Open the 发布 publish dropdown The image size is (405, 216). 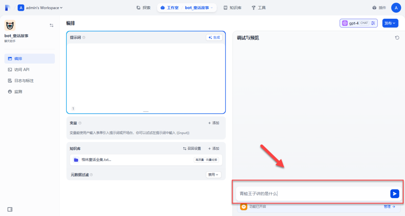[x=390, y=23]
